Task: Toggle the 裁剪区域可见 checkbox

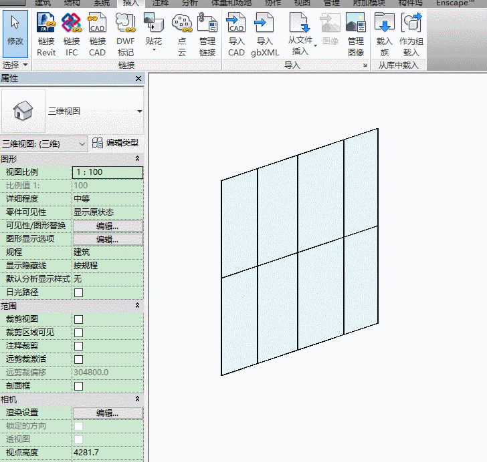Action: [78, 332]
